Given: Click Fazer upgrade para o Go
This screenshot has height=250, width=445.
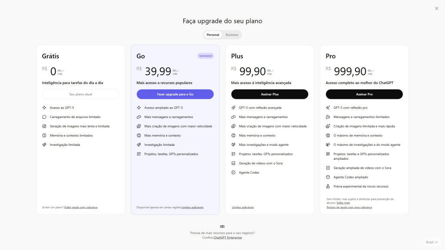Looking at the screenshot, I should click(x=175, y=94).
